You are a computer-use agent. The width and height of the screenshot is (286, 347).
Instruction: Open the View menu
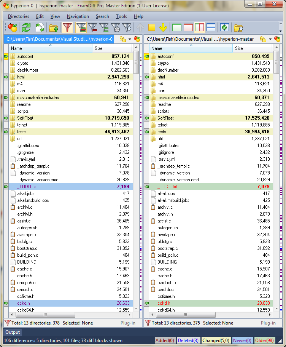click(55, 16)
